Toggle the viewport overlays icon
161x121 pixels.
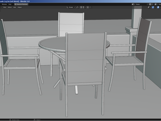158,7
